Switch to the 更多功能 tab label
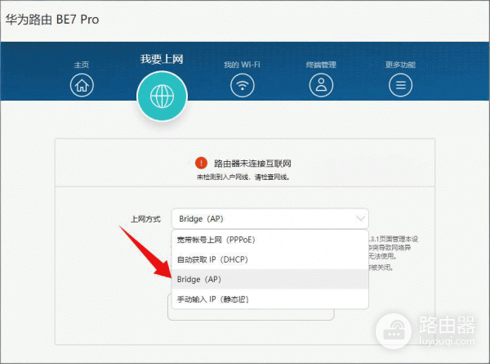This screenshot has height=364, width=490. pos(400,65)
